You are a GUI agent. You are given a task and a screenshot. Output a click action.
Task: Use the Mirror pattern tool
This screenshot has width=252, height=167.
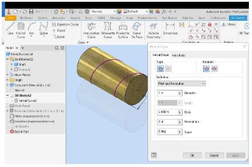pos(229,25)
